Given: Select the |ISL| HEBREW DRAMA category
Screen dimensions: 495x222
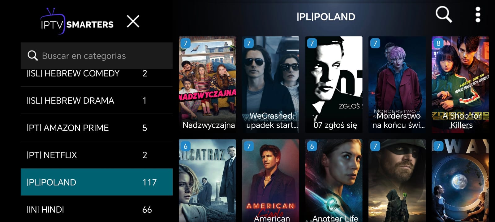Looking at the screenshot, I should point(97,101).
